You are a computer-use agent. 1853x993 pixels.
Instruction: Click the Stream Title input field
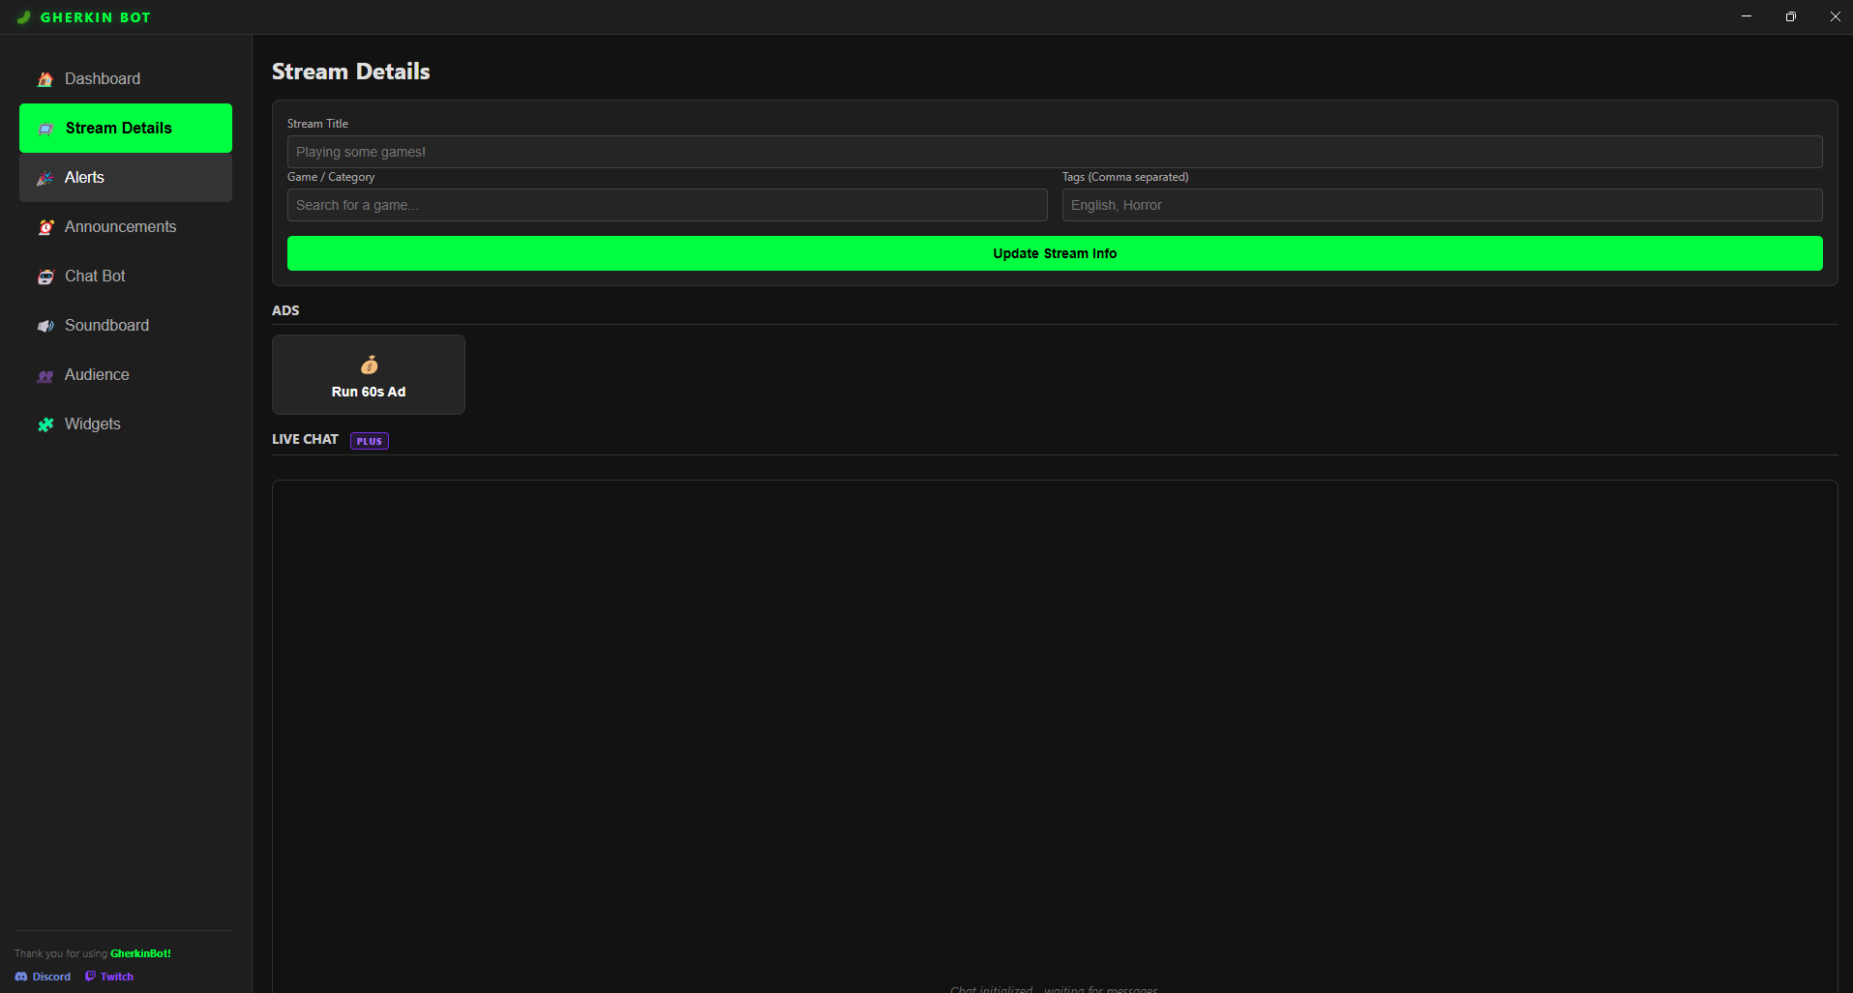coord(1054,152)
